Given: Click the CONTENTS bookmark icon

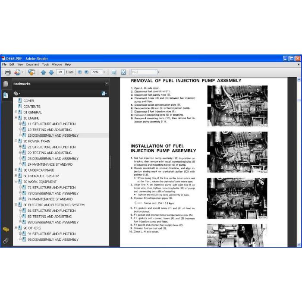Looking at the screenshot, I should pos(20,106).
